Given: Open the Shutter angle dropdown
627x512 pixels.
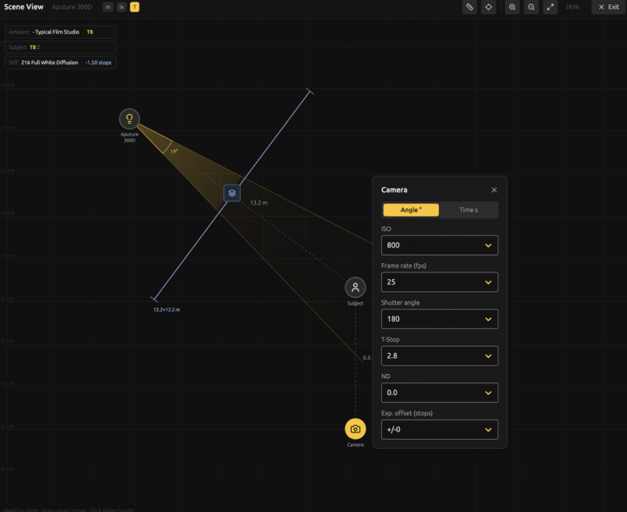Looking at the screenshot, I should coord(439,319).
